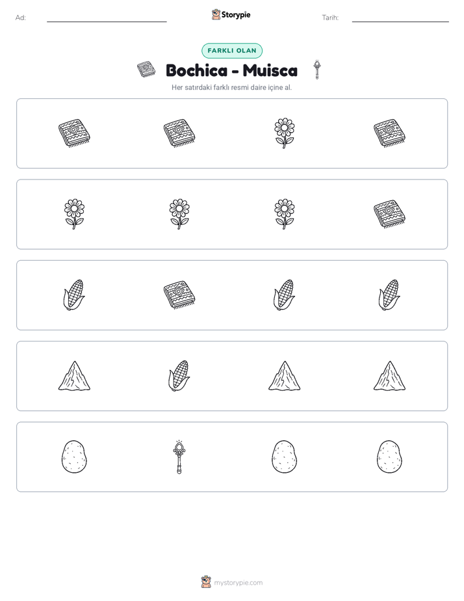Click the first flower in the second row
The width and height of the screenshot is (464, 601).
pos(74,214)
